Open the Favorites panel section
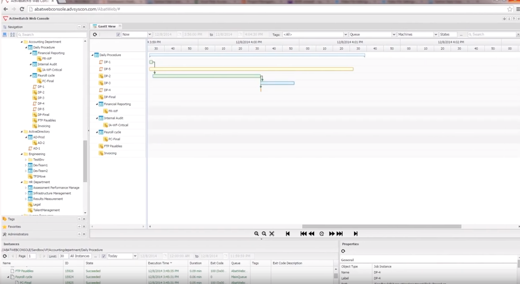 (14, 227)
